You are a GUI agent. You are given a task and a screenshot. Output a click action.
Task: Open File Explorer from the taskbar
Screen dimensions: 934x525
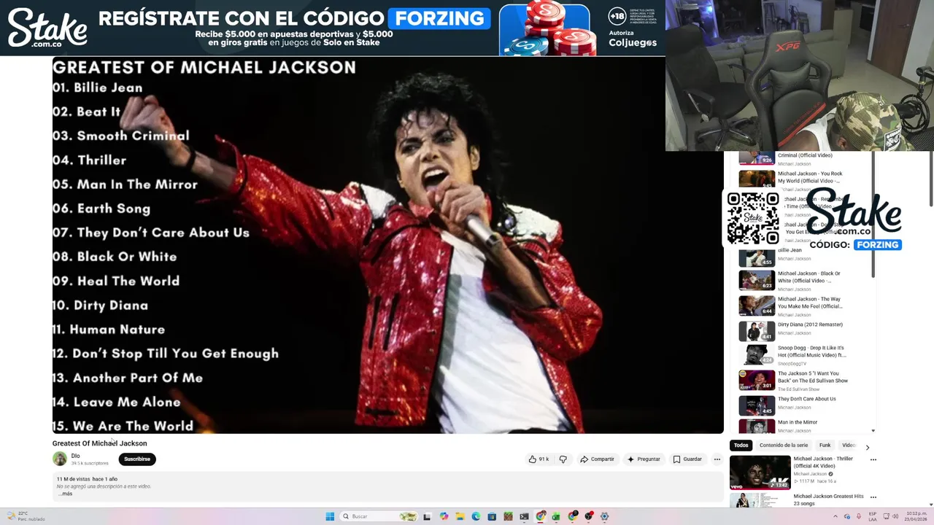coord(460,516)
